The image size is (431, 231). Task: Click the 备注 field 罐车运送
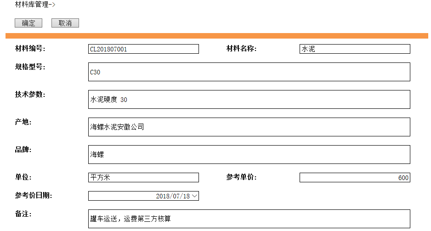[x=249, y=219]
